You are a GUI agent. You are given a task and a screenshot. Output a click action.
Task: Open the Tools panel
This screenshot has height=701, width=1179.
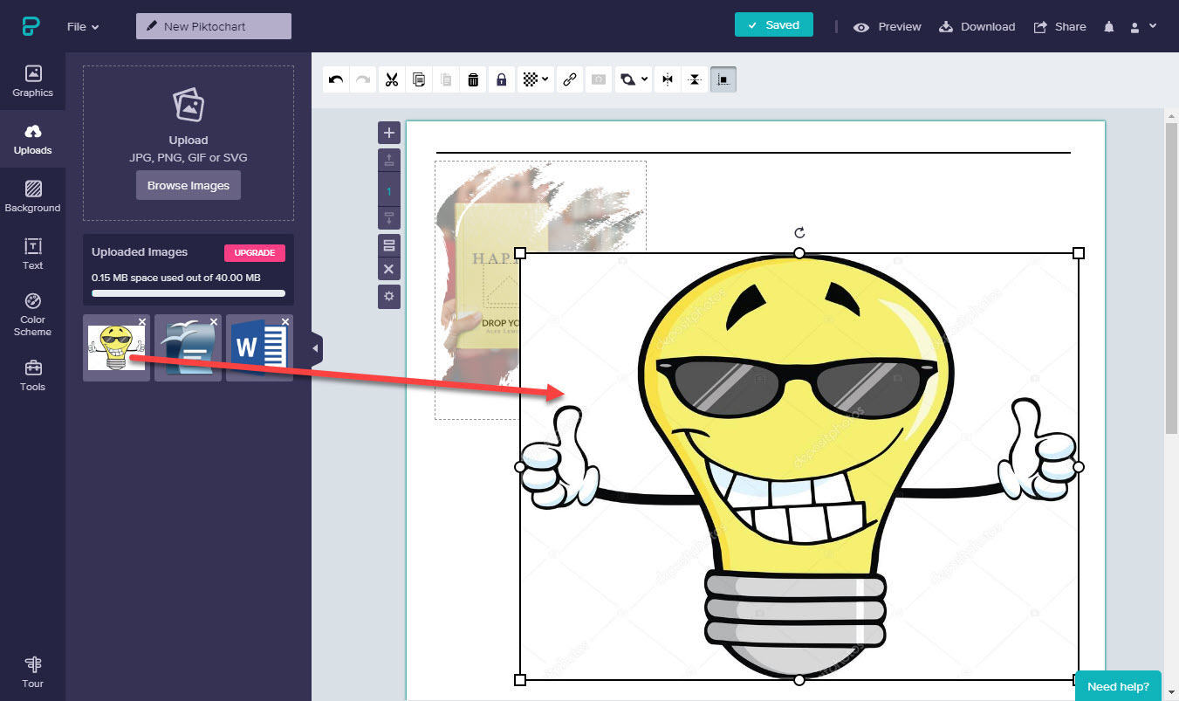[32, 375]
